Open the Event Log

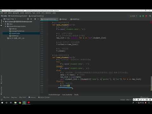tap(144, 97)
